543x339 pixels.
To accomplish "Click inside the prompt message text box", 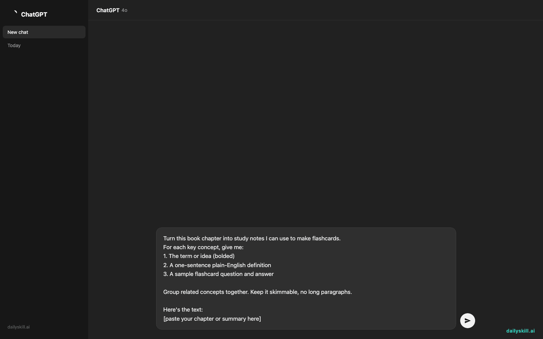I will tap(306, 278).
